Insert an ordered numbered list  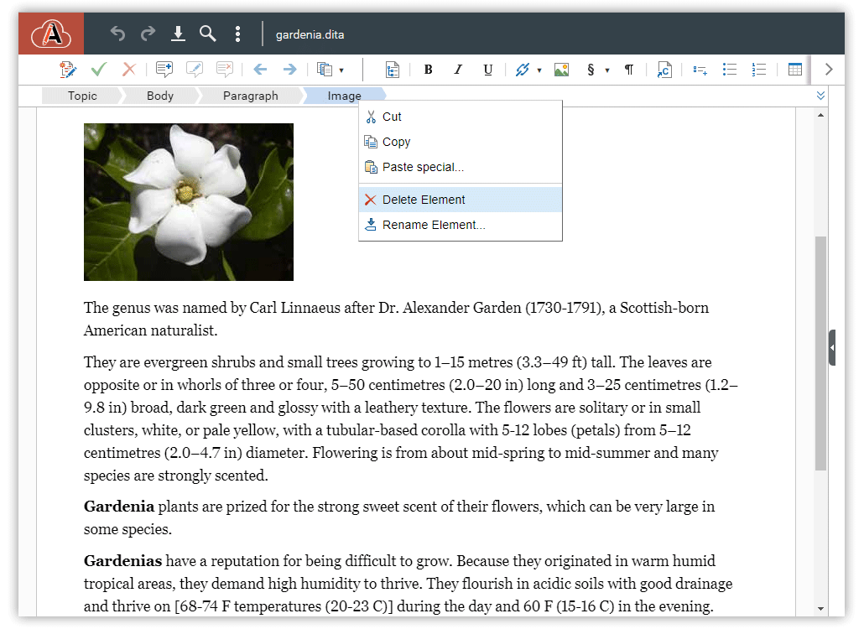coord(759,70)
